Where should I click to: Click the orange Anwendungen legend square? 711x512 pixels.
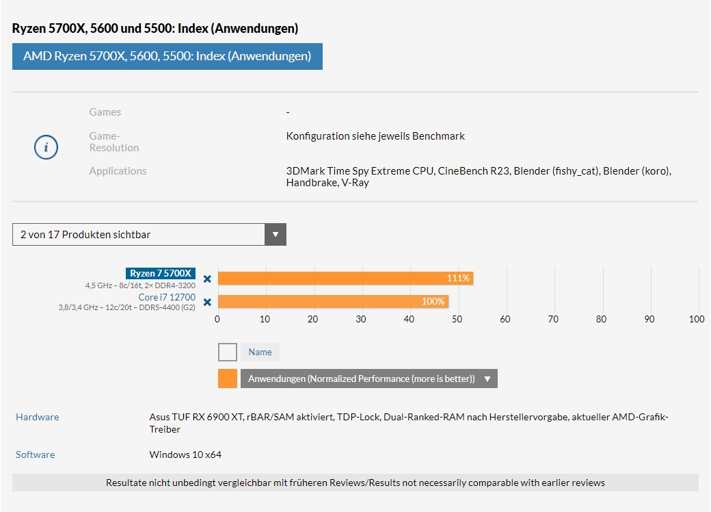tap(227, 378)
